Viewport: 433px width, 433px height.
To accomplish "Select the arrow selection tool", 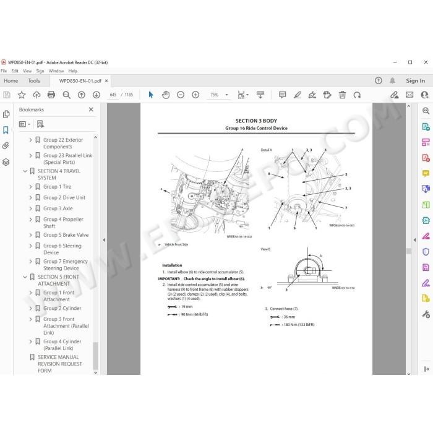I will click(151, 95).
